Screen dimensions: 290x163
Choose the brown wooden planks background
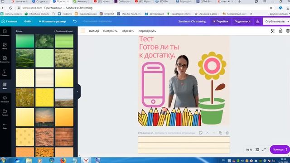click(x=64, y=137)
